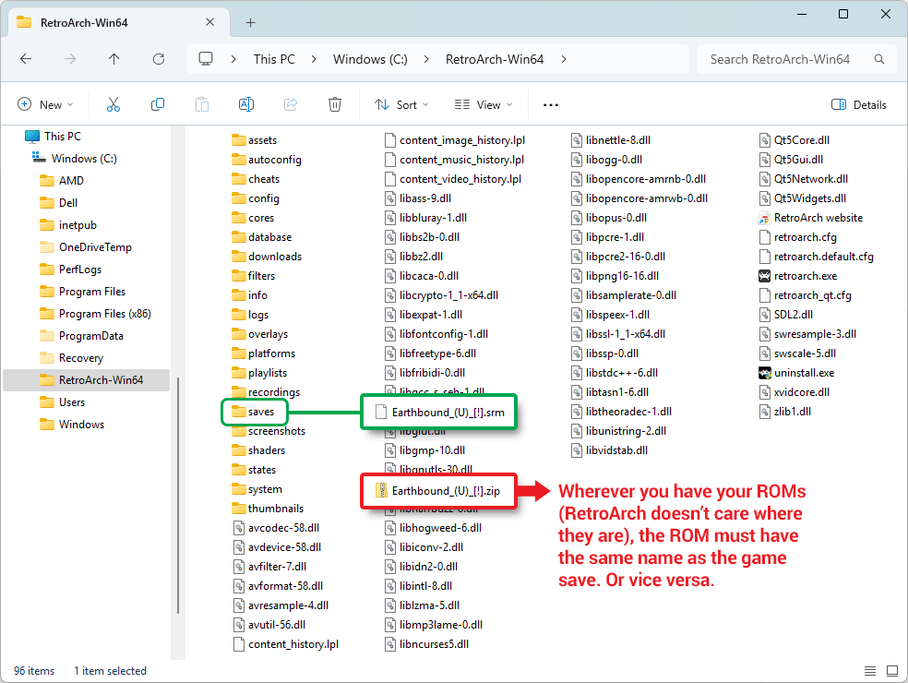
Task: Open the View dropdown
Action: pyautogui.click(x=484, y=105)
